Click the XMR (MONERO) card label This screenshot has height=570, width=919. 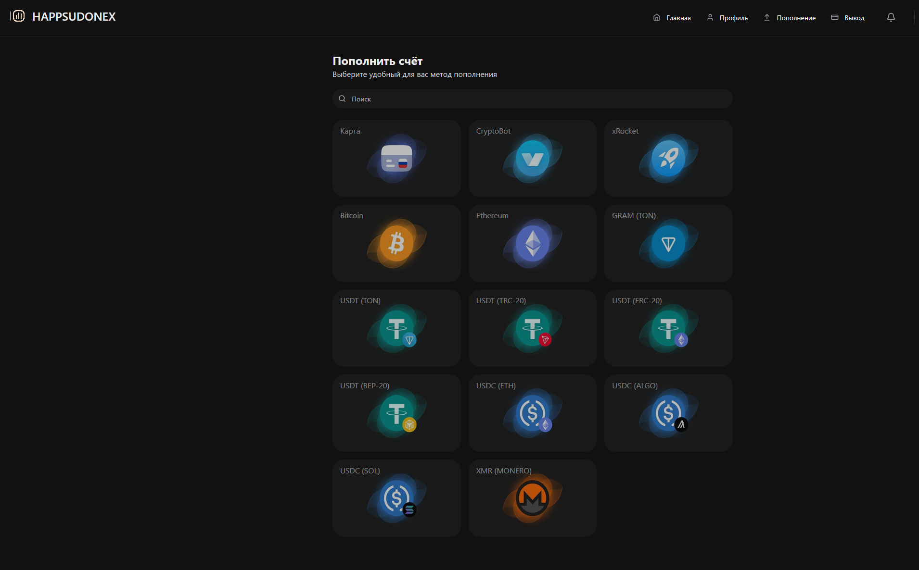(504, 471)
